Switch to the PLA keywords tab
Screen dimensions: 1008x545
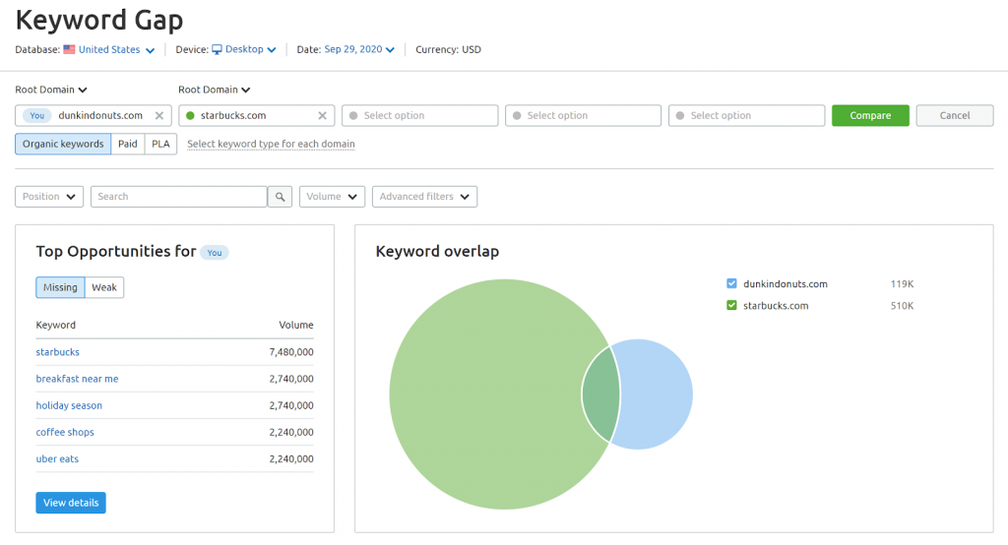coord(160,144)
